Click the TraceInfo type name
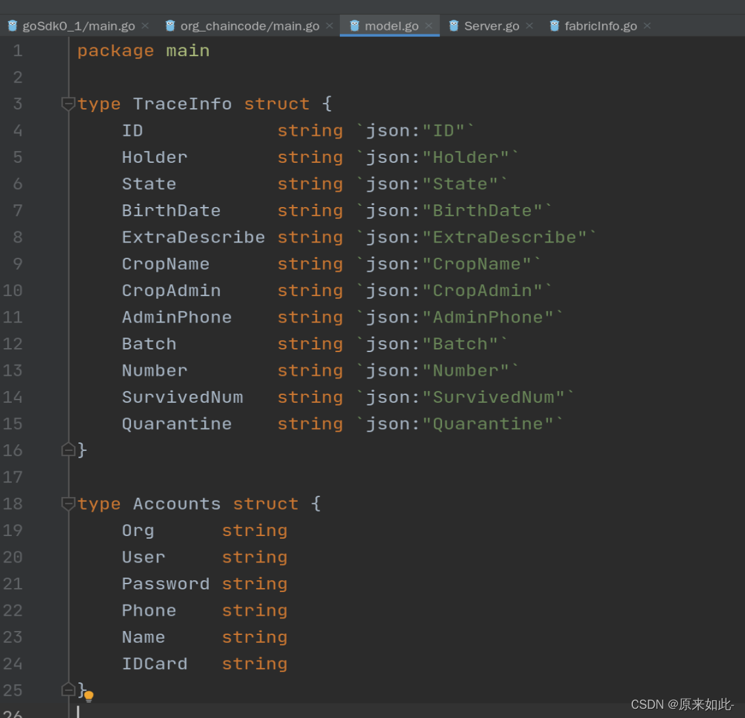This screenshot has height=718, width=745. pyautogui.click(x=182, y=104)
